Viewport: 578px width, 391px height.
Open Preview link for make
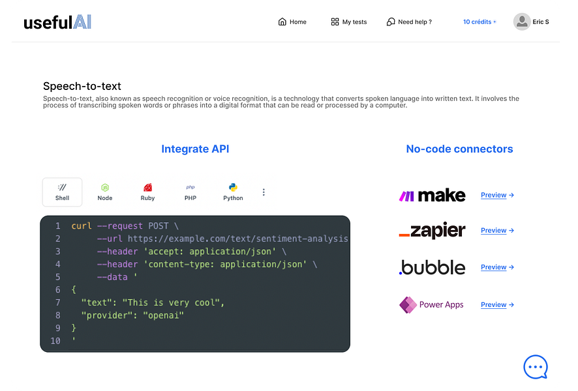click(497, 195)
